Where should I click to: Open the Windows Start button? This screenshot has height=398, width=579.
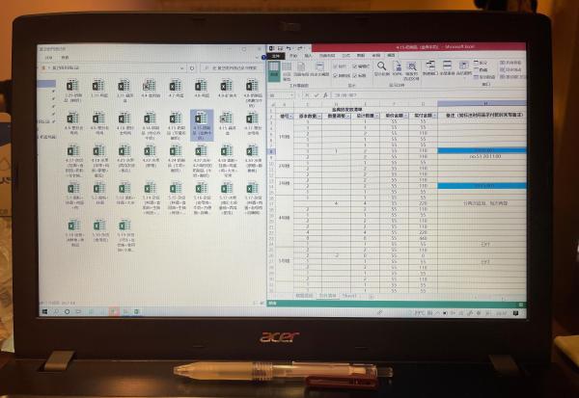coord(45,312)
